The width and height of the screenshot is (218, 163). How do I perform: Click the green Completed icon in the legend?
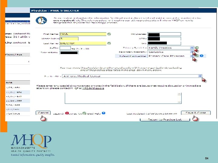coord(84,113)
